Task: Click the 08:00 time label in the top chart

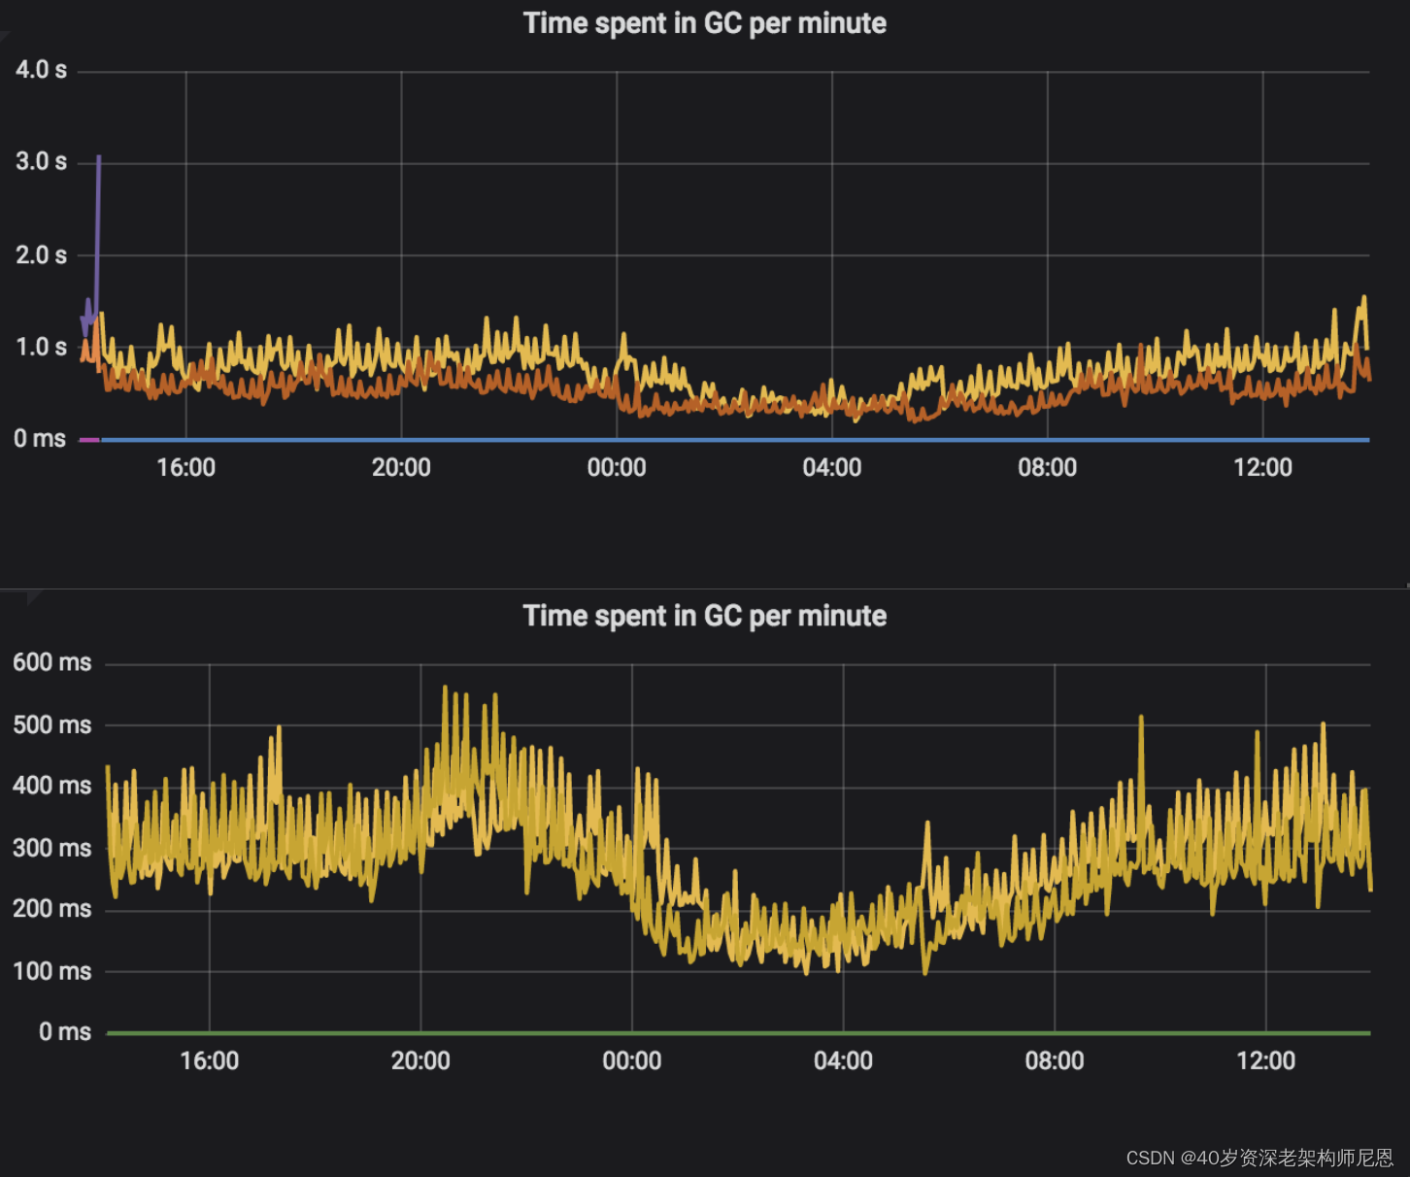Action: [1048, 468]
